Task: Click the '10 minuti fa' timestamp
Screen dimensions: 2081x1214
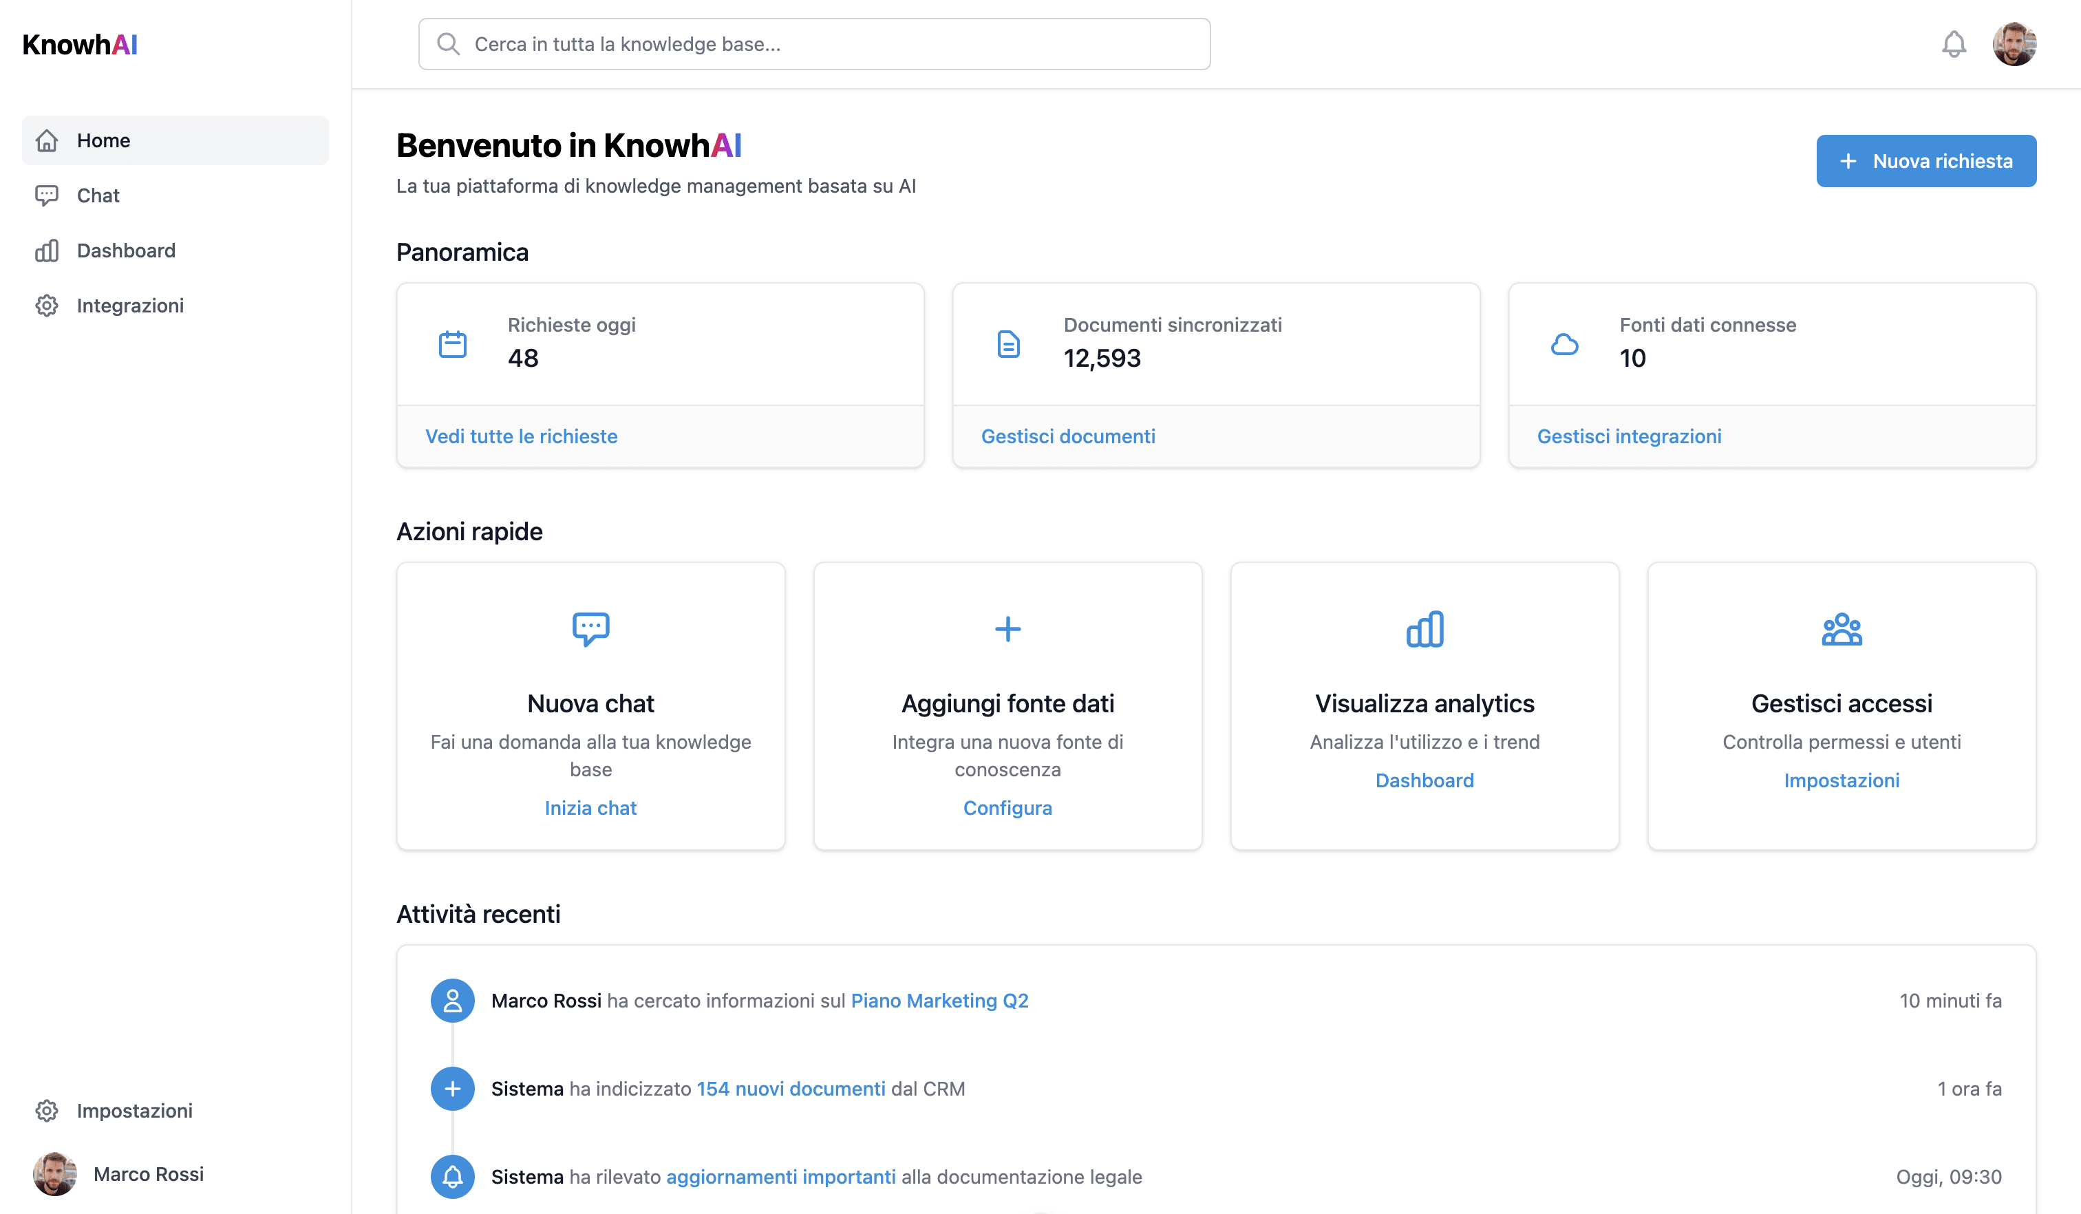Action: (1950, 1001)
